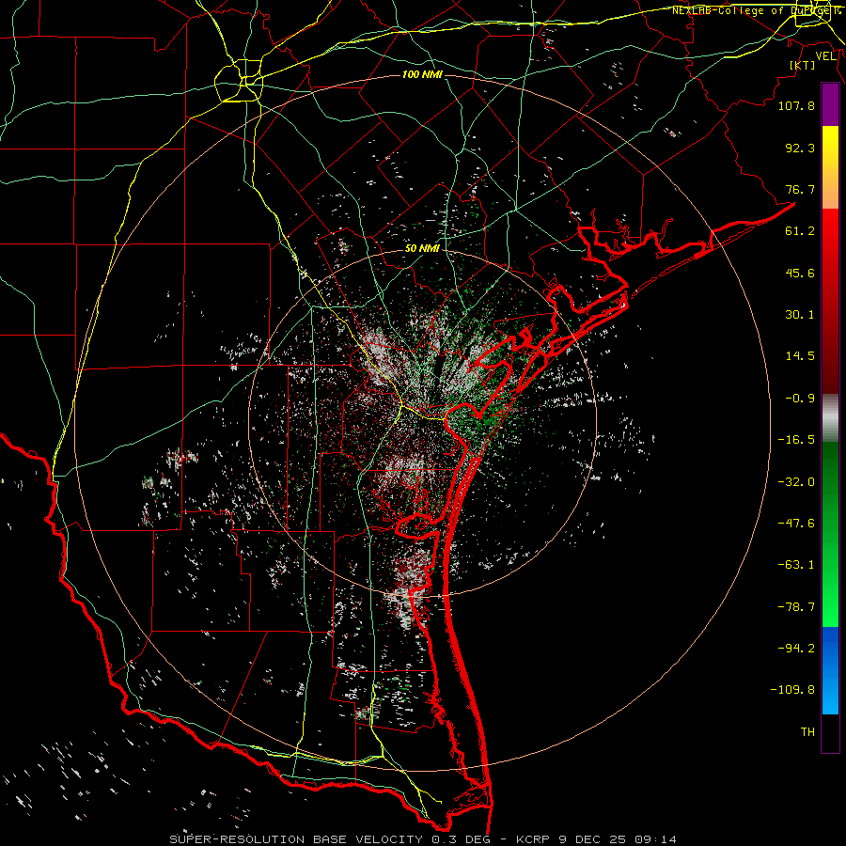Click the -32.0 legend value
Screen dimensions: 846x846
point(796,482)
